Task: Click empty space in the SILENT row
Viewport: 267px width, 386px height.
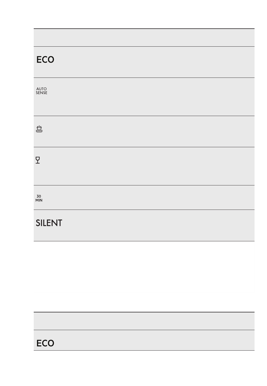Action: click(x=157, y=226)
